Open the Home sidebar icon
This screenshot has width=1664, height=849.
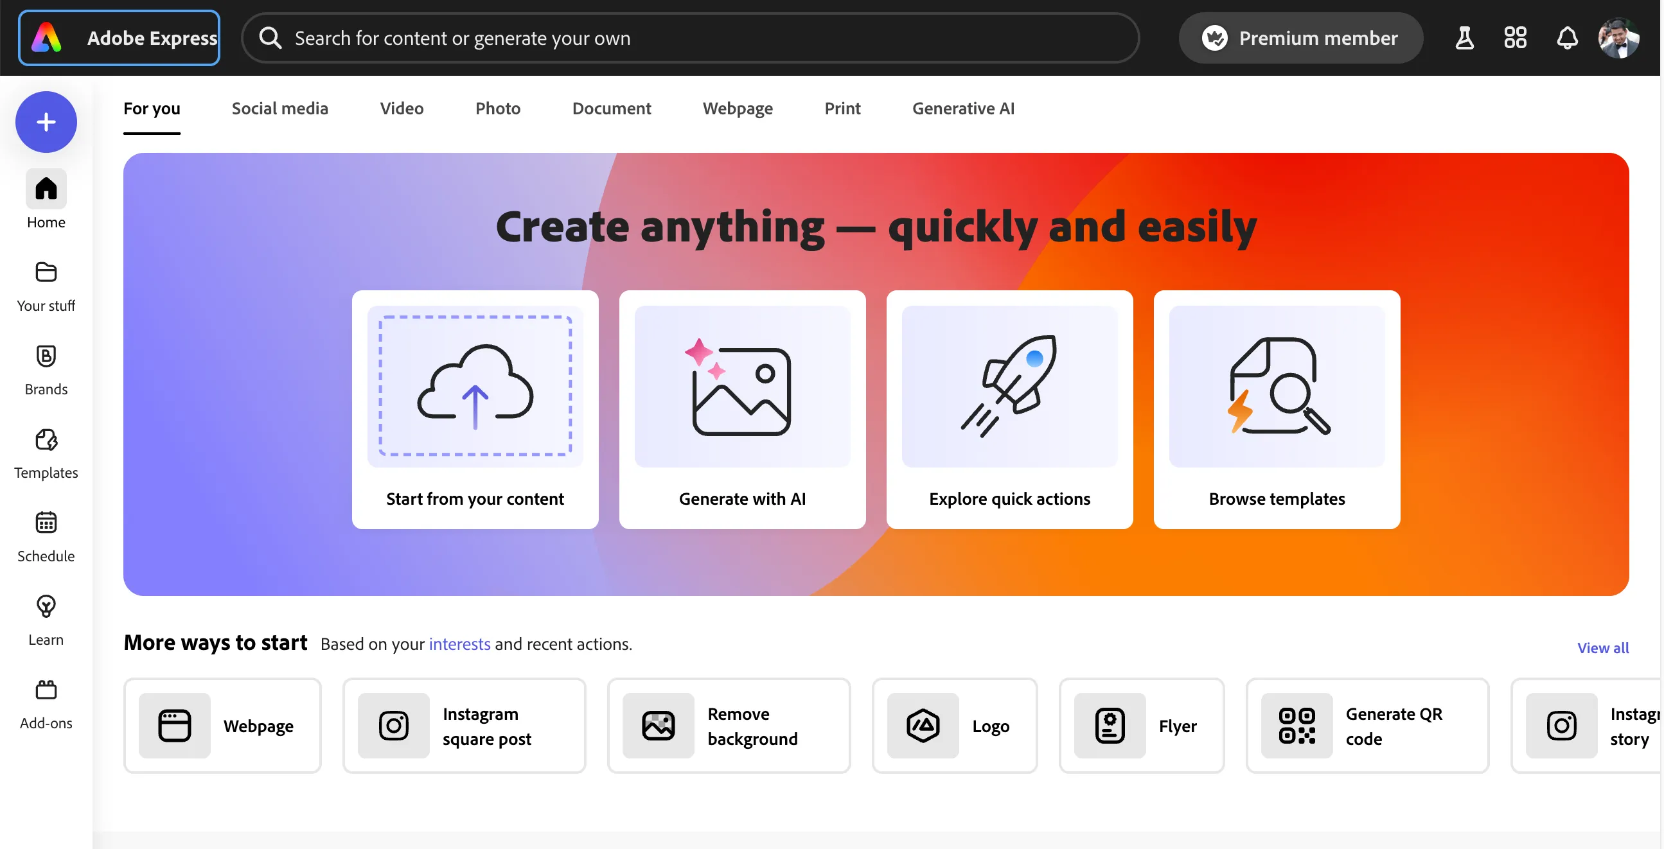[x=46, y=189]
